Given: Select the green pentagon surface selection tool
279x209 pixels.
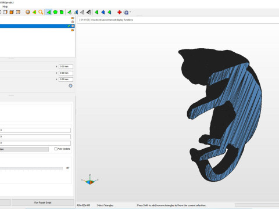Looking at the screenshot, I should [55, 12].
